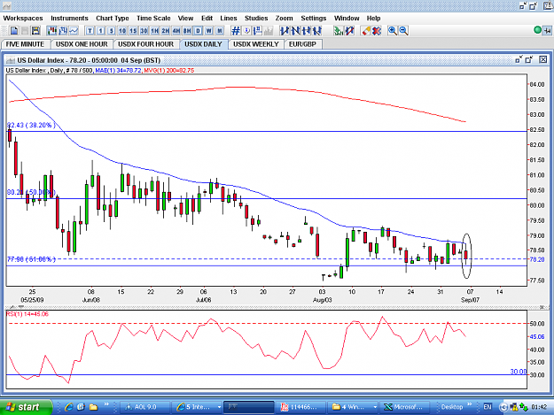
Task: Click the EN language indicator
Action: (488, 407)
